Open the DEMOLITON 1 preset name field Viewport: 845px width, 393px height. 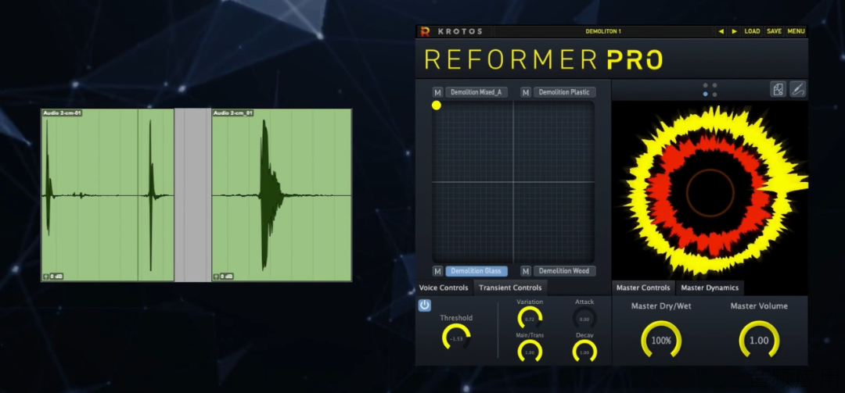point(603,32)
